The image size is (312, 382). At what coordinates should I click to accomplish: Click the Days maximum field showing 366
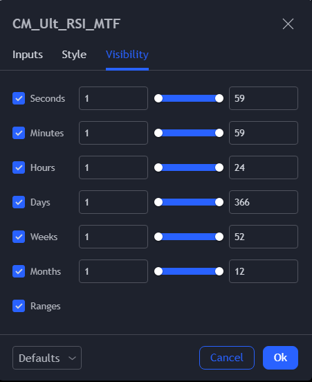pos(264,202)
